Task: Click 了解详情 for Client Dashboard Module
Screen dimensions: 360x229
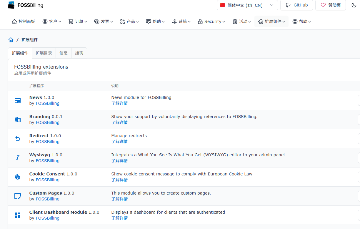Action: (x=119, y=218)
